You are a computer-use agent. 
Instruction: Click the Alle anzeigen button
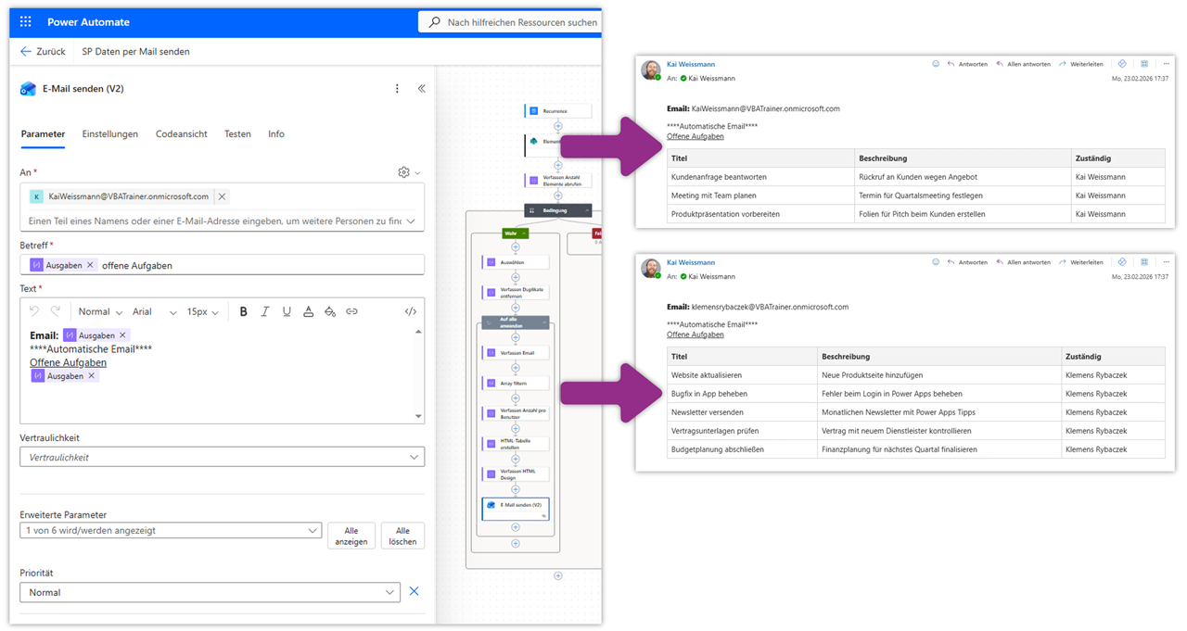pos(351,536)
